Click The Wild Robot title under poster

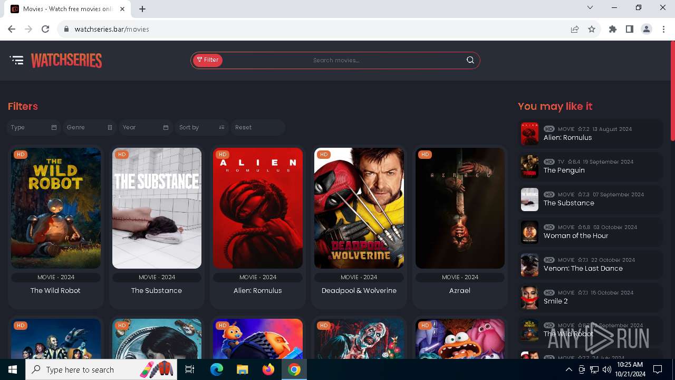(x=55, y=291)
